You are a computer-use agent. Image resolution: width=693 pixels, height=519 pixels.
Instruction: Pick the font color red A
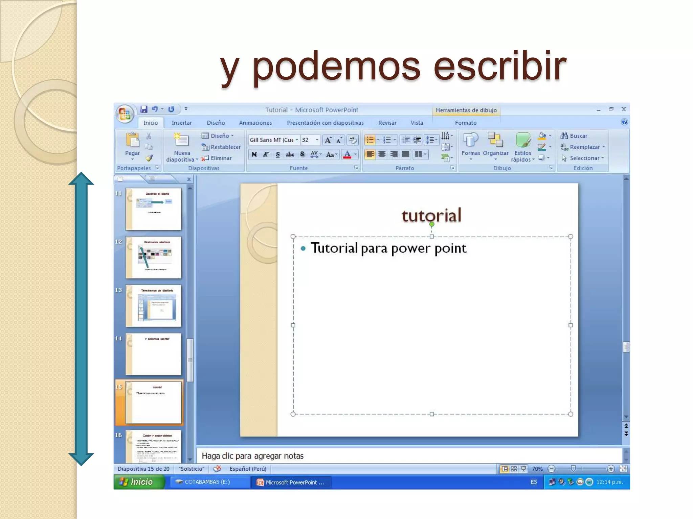click(347, 155)
